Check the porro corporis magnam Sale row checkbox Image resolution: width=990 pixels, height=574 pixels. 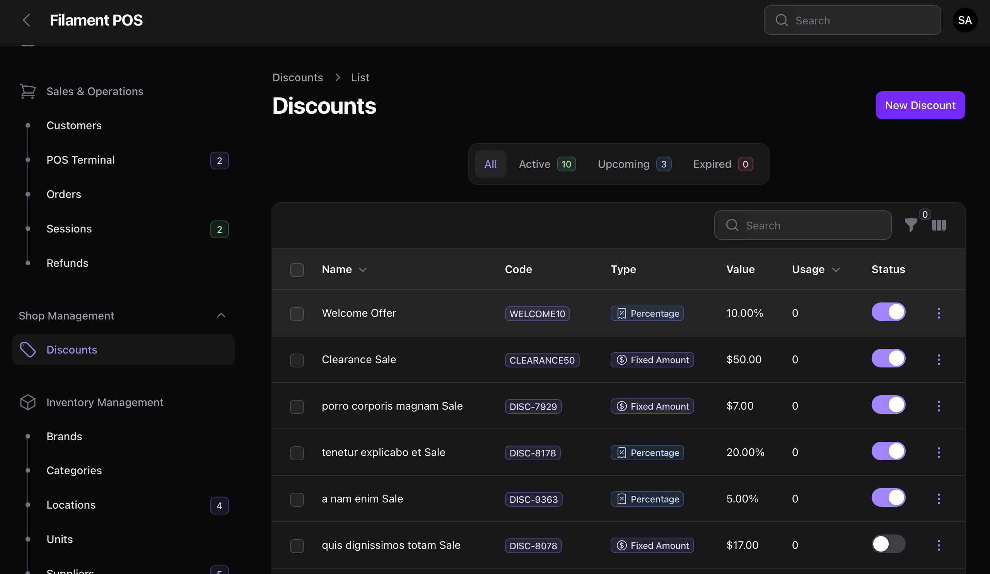[x=297, y=407]
